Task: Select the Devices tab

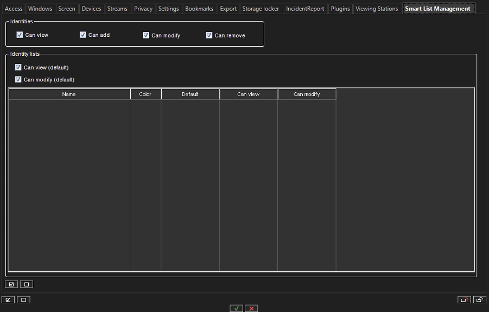Action: [x=91, y=9]
